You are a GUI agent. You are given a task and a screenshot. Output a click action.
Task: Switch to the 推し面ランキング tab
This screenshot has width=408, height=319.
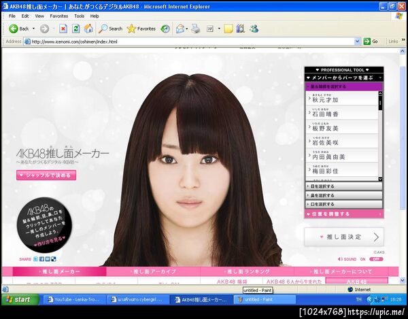(x=247, y=271)
